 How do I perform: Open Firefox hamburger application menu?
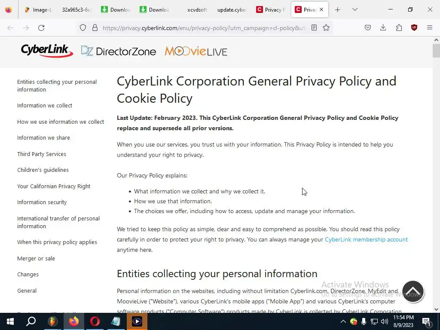430,27
